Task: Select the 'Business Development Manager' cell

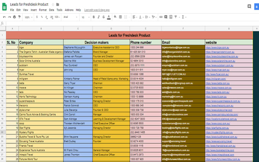Action: pos(111,61)
